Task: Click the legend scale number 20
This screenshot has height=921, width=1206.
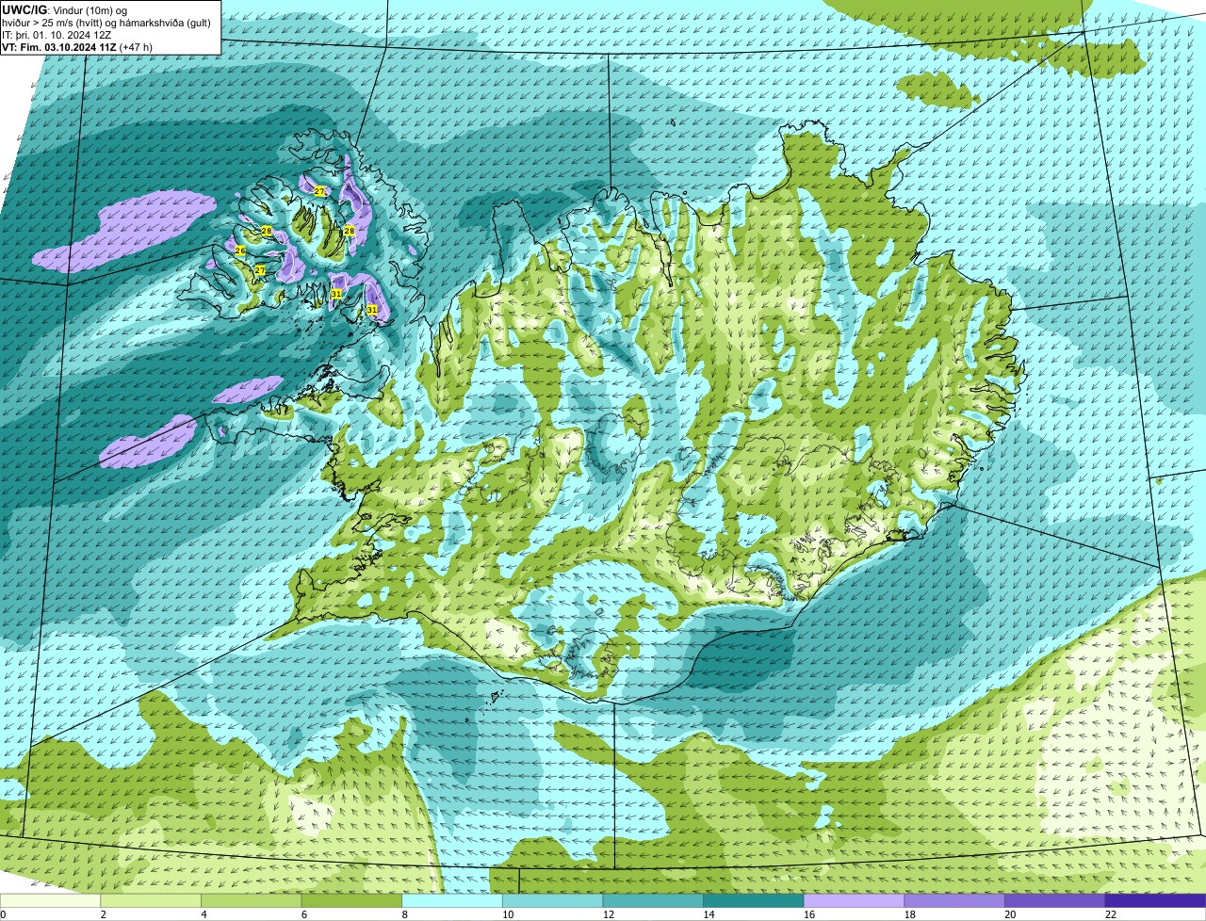Action: [1010, 914]
